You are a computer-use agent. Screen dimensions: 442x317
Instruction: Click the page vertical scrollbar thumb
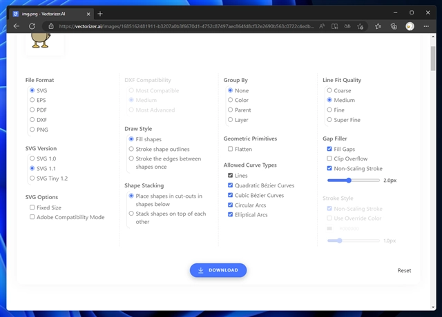click(x=433, y=59)
